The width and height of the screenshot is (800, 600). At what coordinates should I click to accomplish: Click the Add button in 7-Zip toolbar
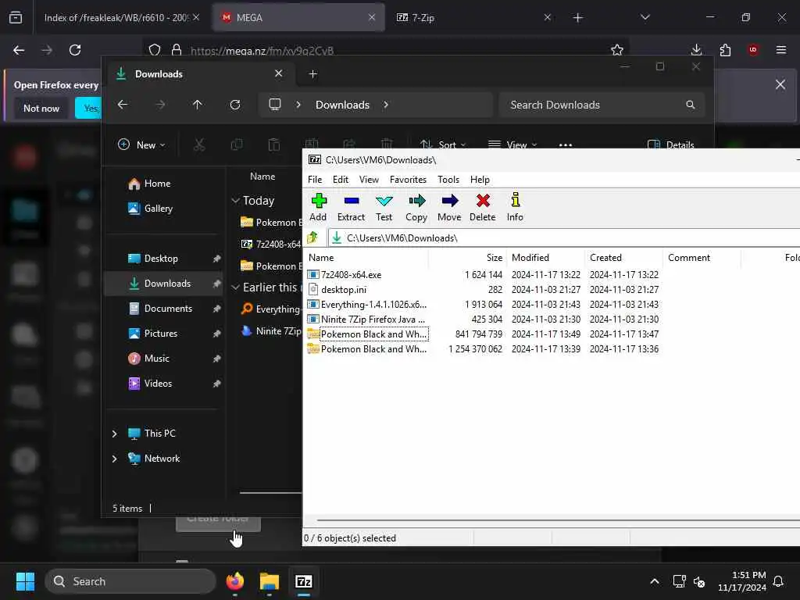(319, 207)
